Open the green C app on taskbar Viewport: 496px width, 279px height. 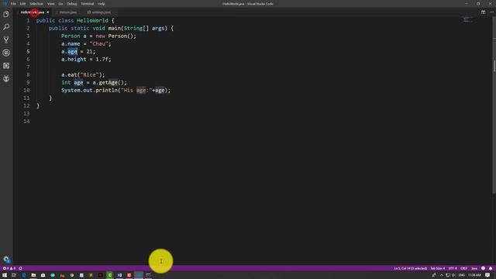110,275
